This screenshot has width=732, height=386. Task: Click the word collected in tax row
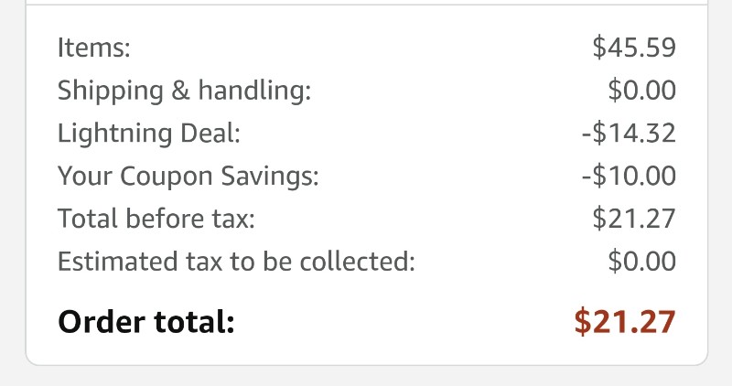click(x=357, y=262)
